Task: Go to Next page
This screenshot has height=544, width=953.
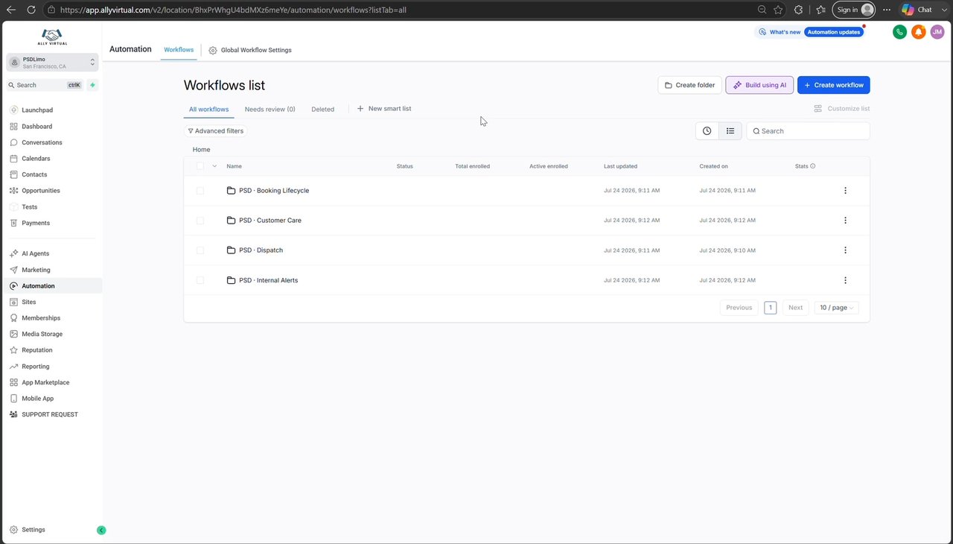Action: pos(795,308)
